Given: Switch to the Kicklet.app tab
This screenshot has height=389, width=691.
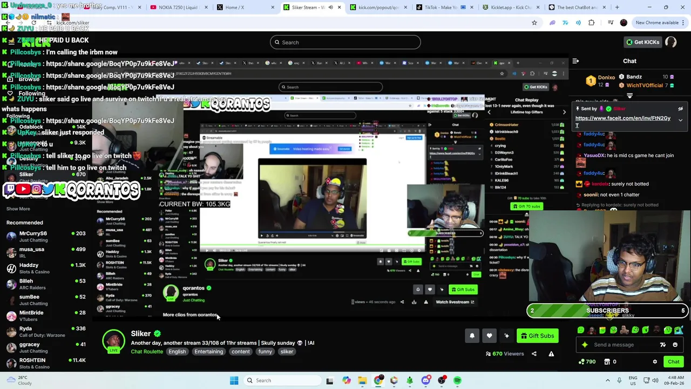Looking at the screenshot, I should point(510,8).
